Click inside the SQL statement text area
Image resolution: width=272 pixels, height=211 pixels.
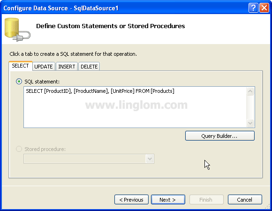pyautogui.click(x=135, y=107)
